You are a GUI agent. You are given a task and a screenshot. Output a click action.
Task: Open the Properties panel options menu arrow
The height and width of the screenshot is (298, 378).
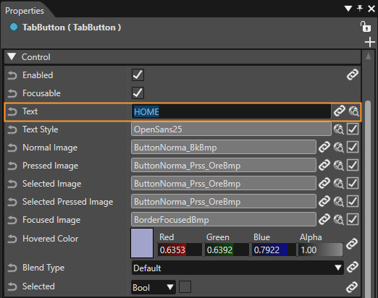pos(348,9)
